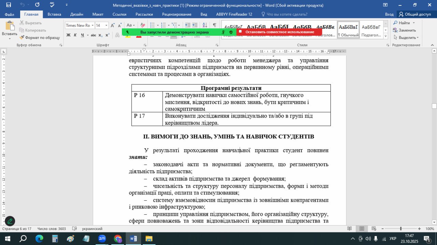Click the Increase Font Size icon
The height and width of the screenshot is (245, 437).
point(113,25)
